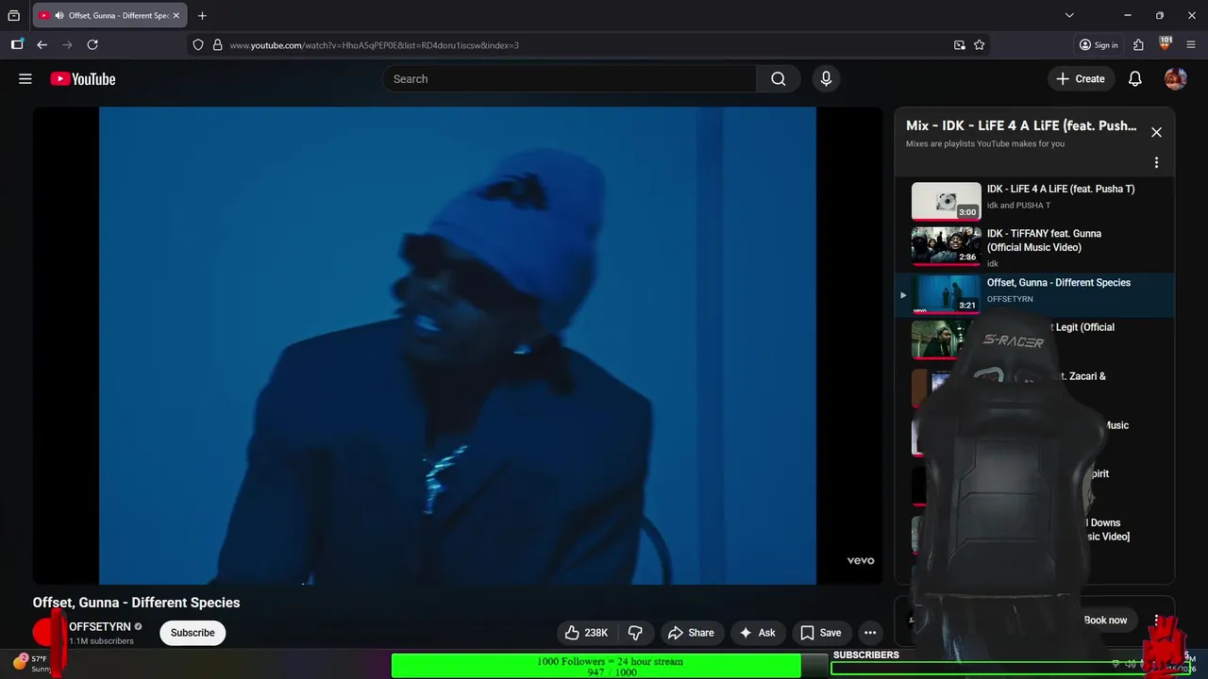
Task: Open YouTube notifications bell
Action: [x=1135, y=79]
